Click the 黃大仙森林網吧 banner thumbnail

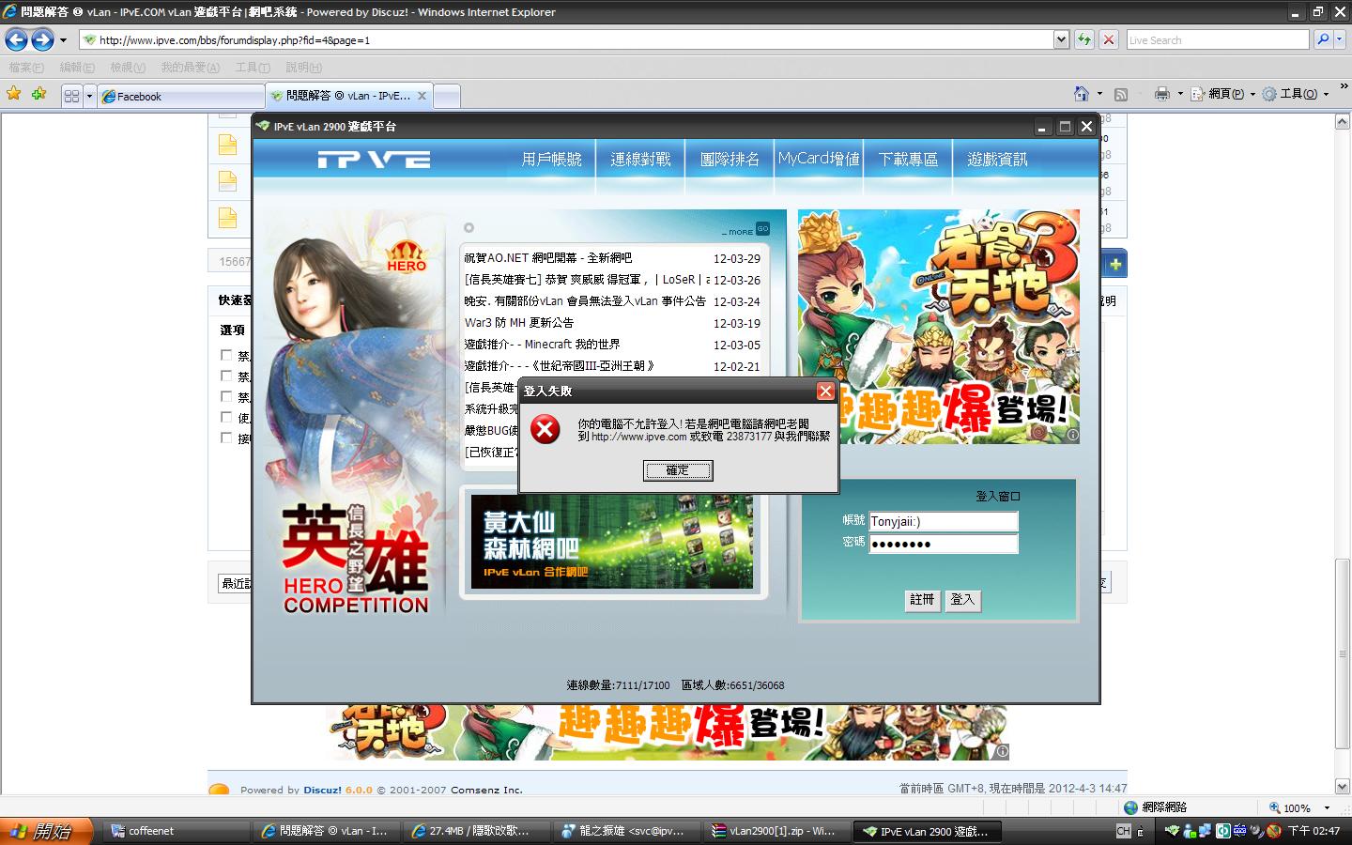pos(612,542)
